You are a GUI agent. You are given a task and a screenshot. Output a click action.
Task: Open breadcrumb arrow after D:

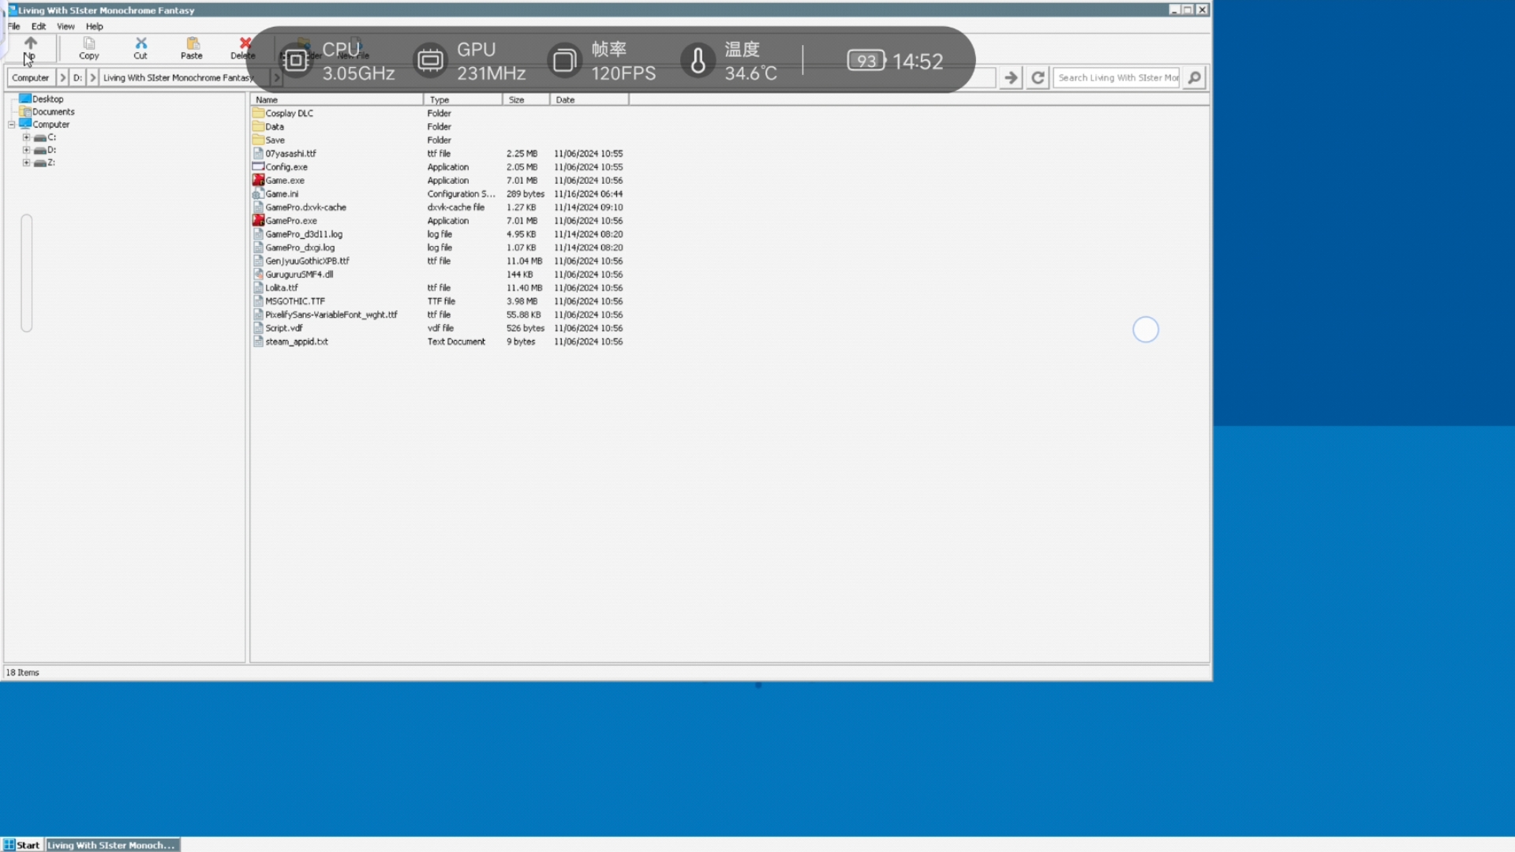pyautogui.click(x=92, y=77)
